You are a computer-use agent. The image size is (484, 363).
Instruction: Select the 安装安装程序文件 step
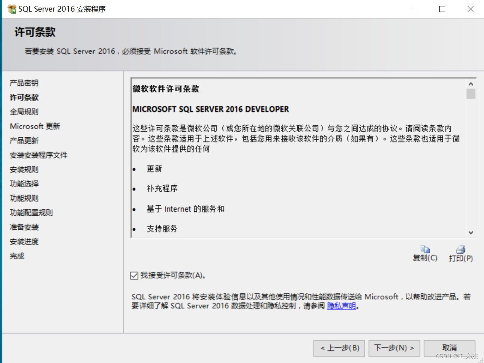pyautogui.click(x=38, y=155)
